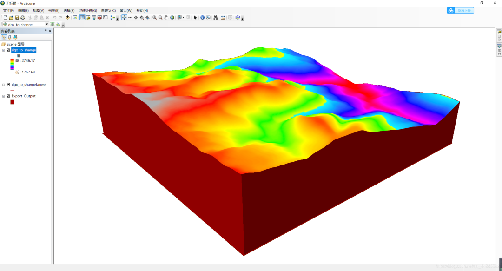Image resolution: width=502 pixels, height=271 pixels.
Task: Select the dgx_to_shangefanwei layer name
Action: (x=29, y=85)
